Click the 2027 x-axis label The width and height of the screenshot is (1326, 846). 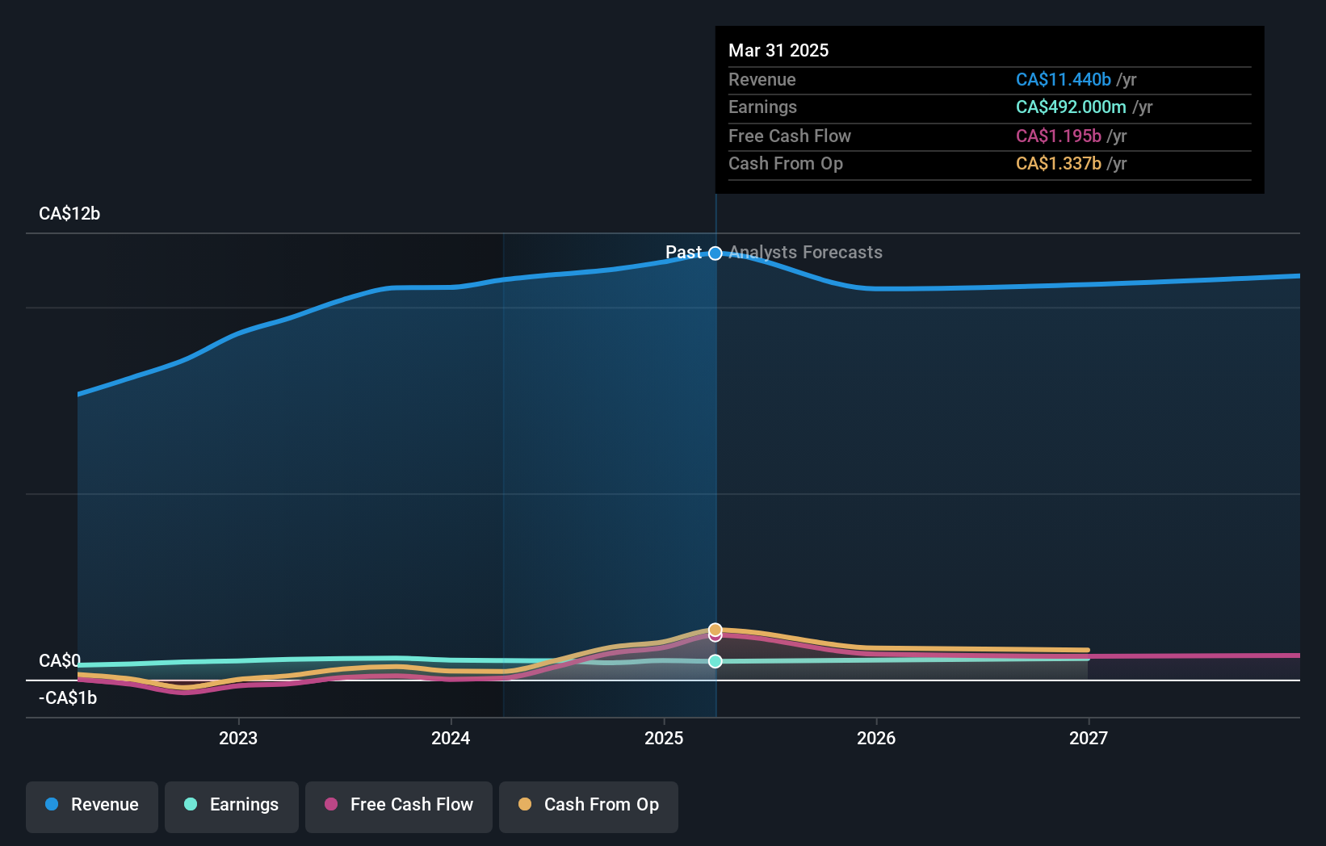tap(1089, 739)
